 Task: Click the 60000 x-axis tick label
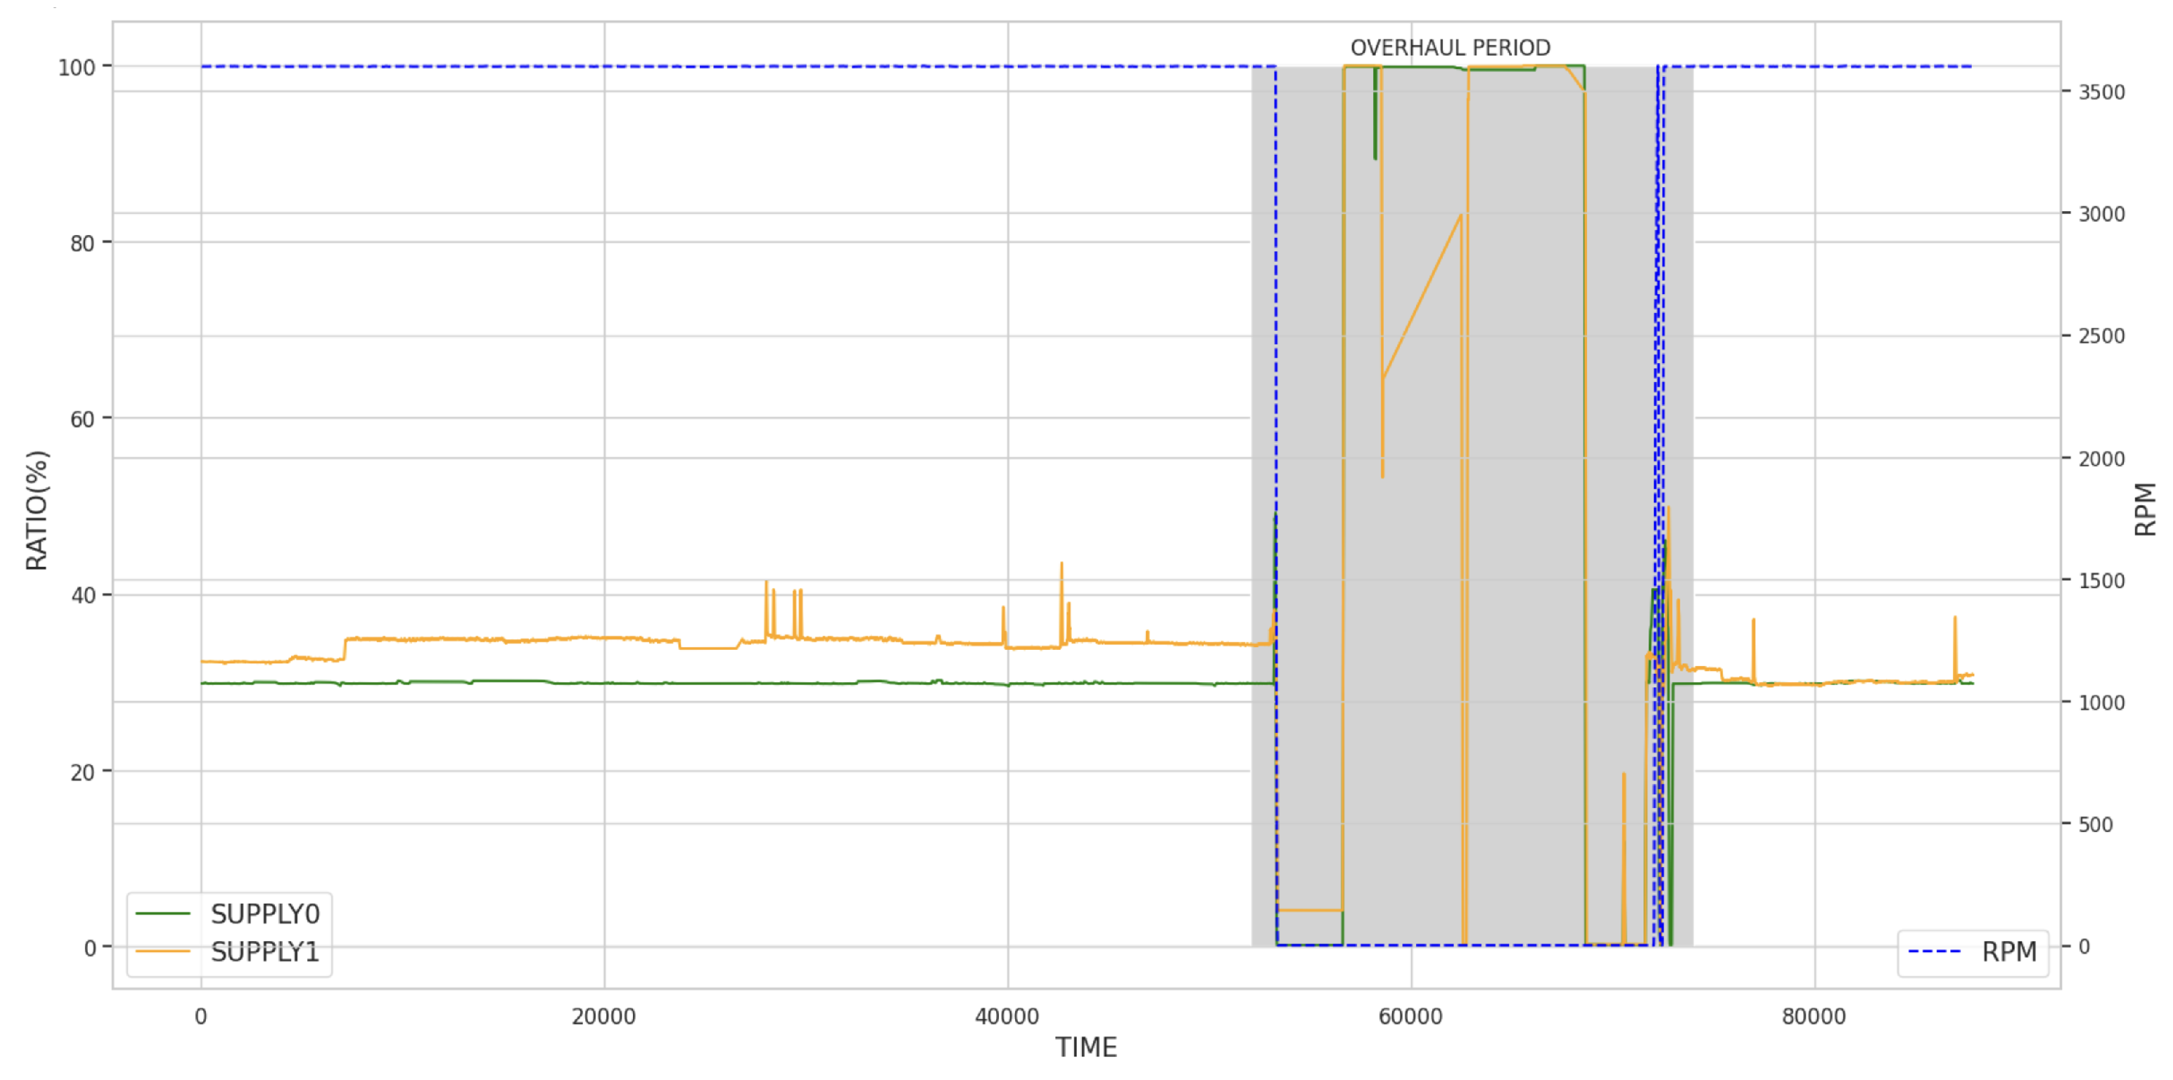(x=1411, y=1017)
